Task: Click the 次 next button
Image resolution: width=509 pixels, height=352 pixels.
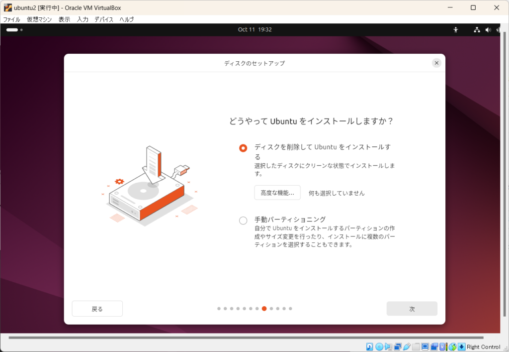Action: [412, 309]
